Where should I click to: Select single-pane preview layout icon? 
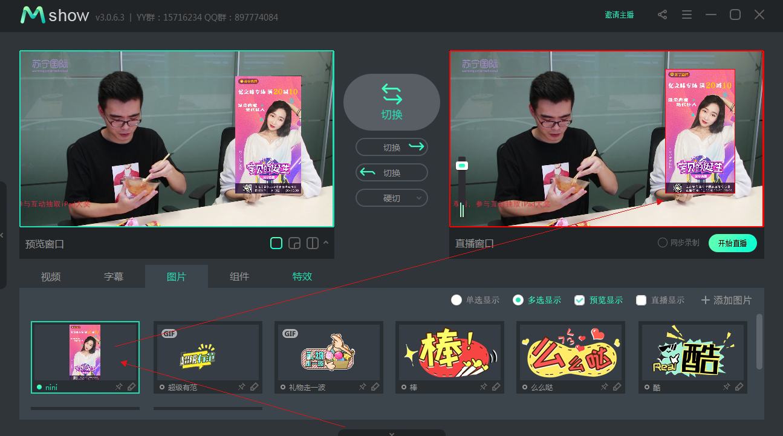coord(276,243)
